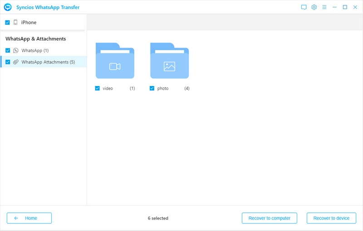Click the WhatsApp & Attachments heading
Image resolution: width=363 pixels, height=231 pixels.
36,39
